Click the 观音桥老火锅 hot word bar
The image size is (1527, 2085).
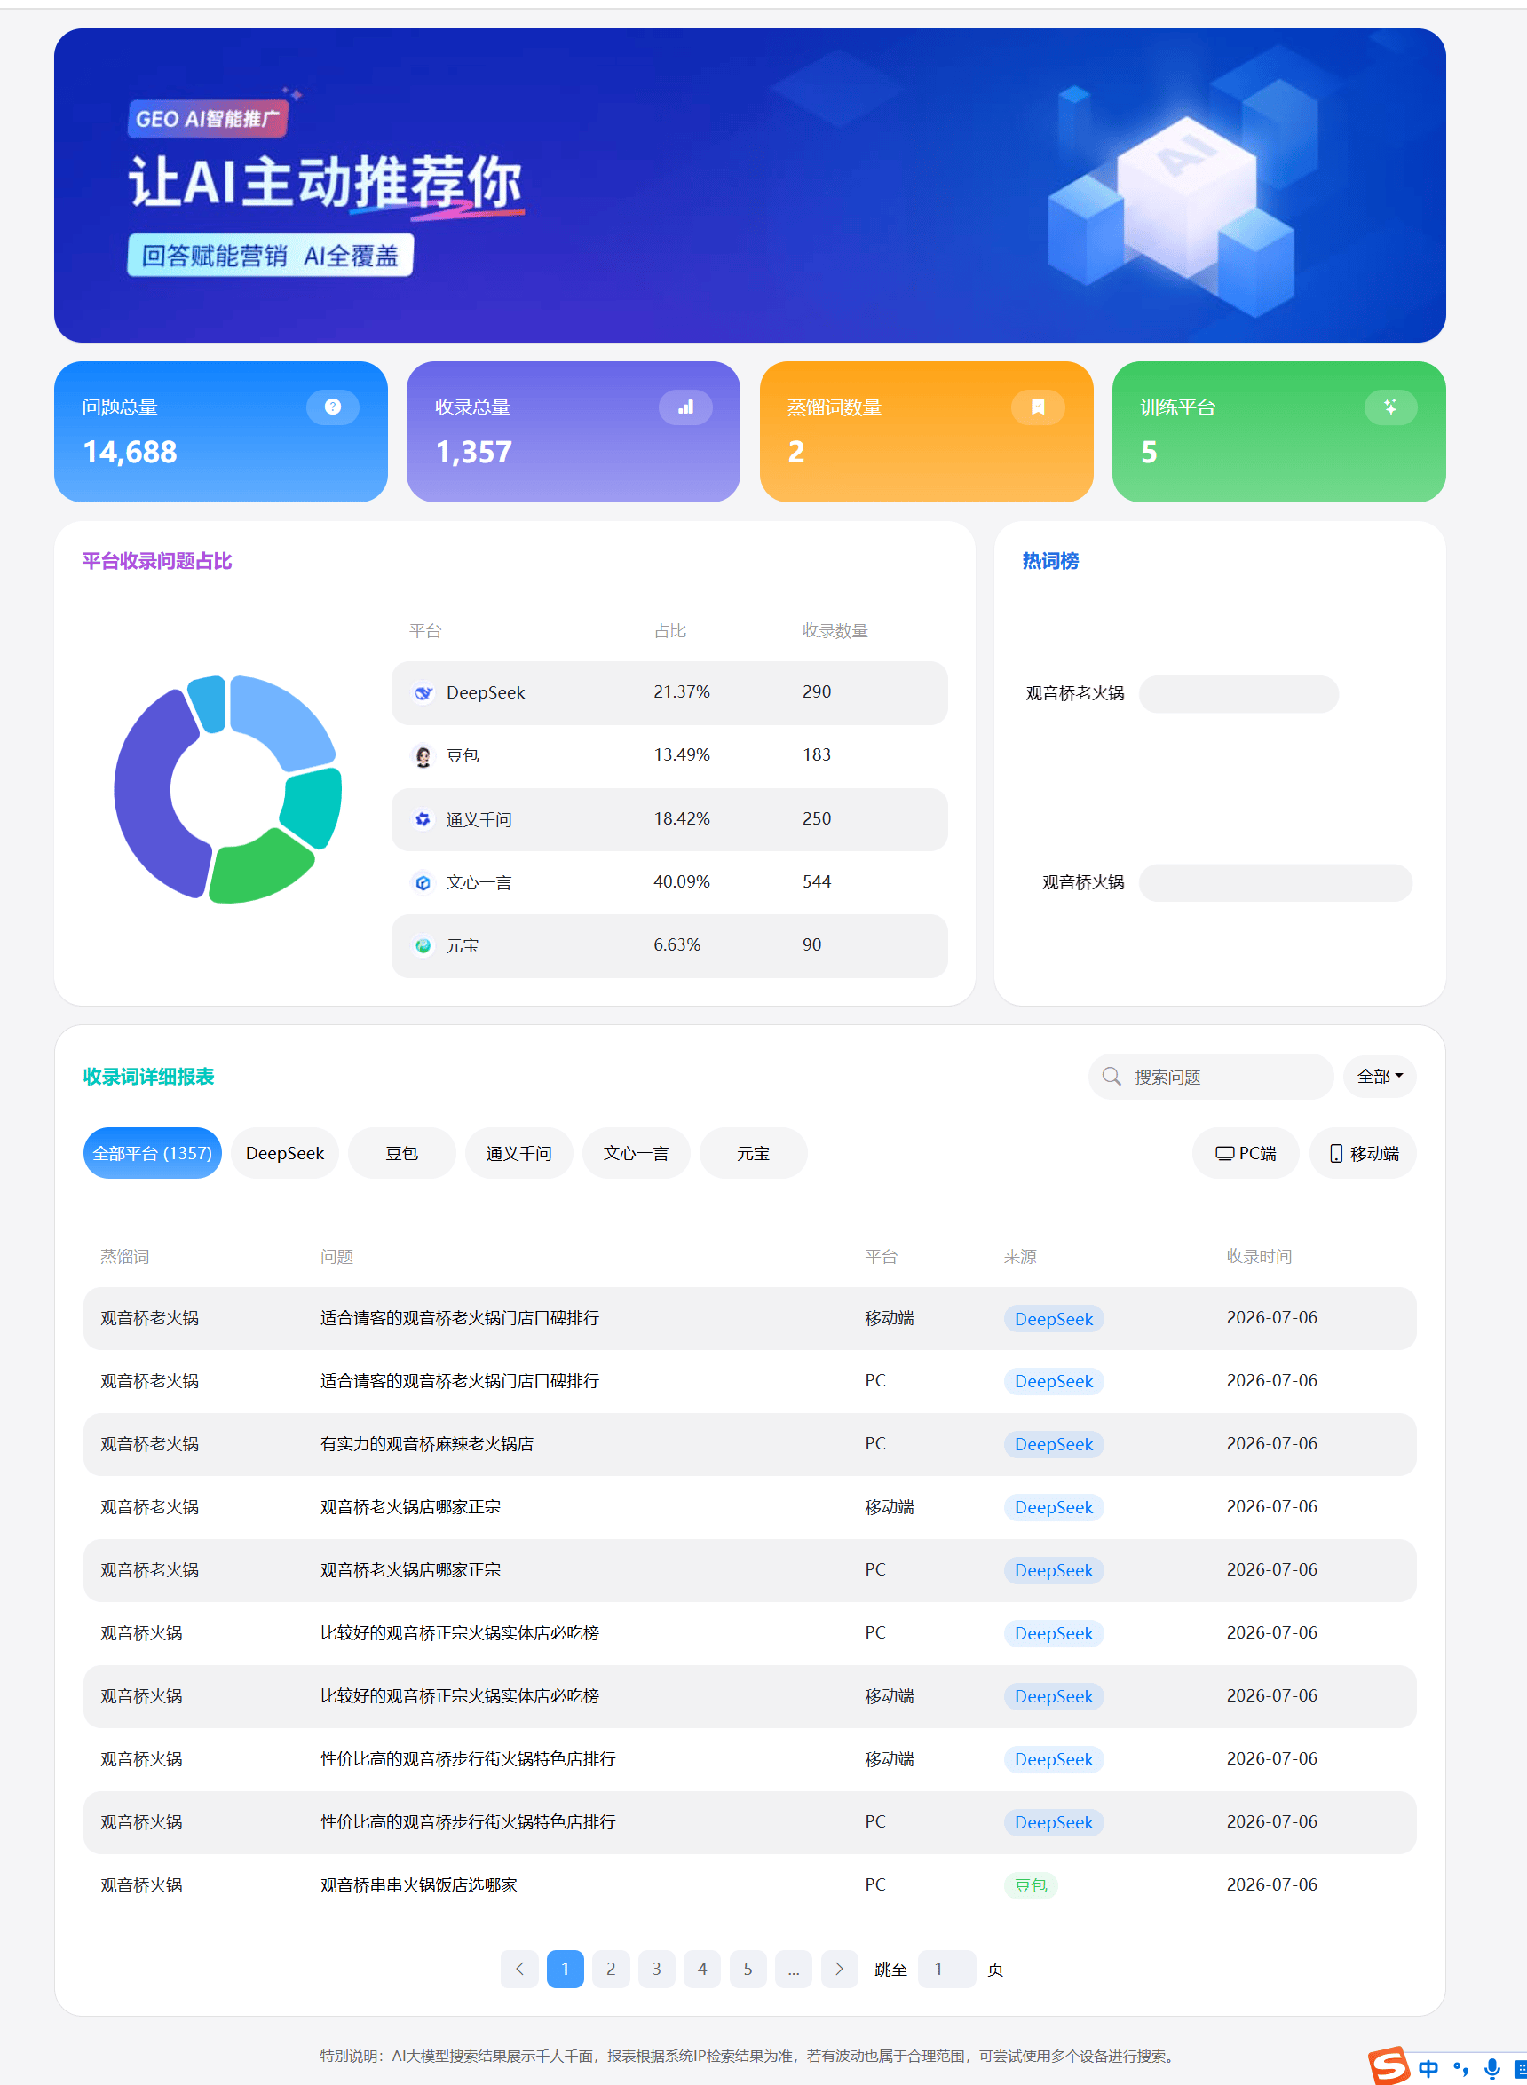pyautogui.click(x=1238, y=694)
